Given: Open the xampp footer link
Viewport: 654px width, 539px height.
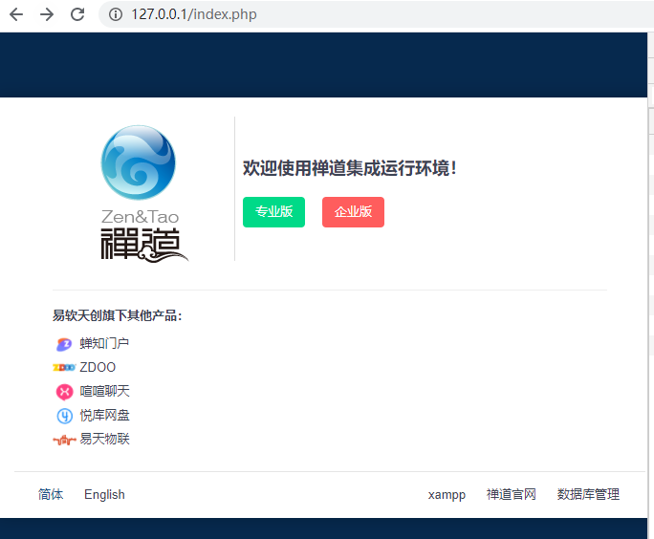Looking at the screenshot, I should (x=447, y=495).
